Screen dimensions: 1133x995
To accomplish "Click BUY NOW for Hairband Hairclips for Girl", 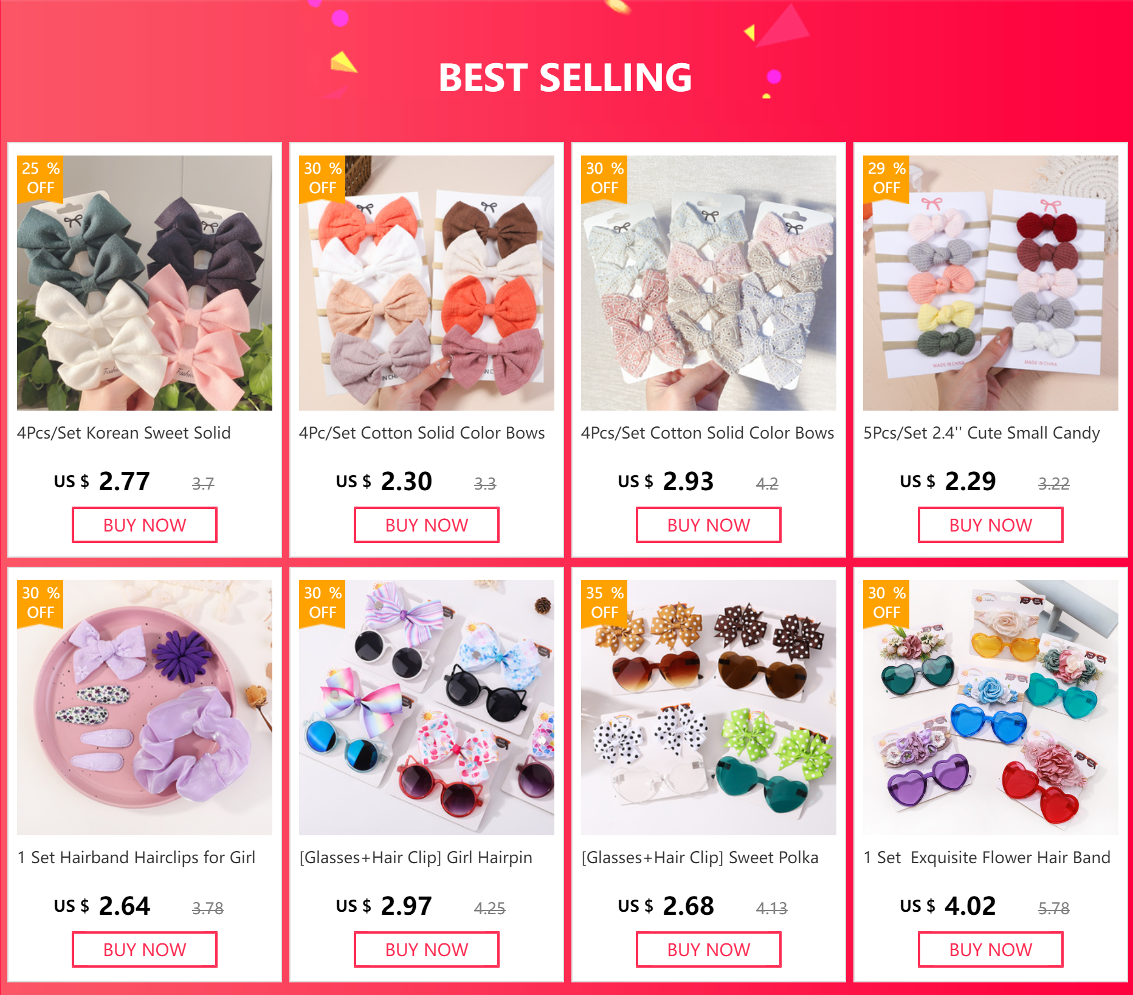I will (x=145, y=949).
